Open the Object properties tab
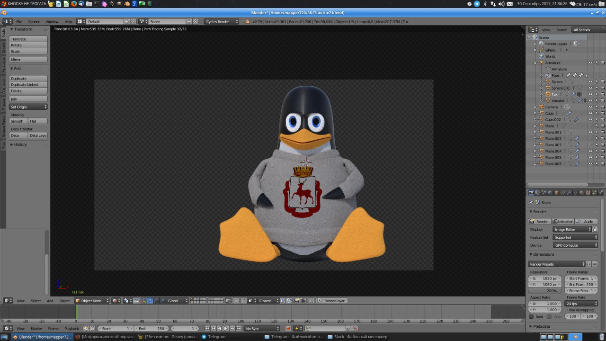This screenshot has height=341, width=606. (x=556, y=193)
